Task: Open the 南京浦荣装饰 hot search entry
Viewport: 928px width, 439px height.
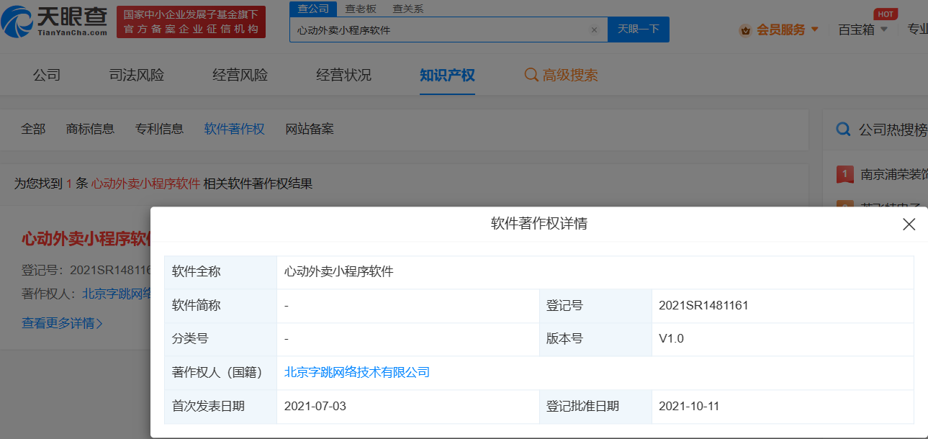Action: point(894,174)
